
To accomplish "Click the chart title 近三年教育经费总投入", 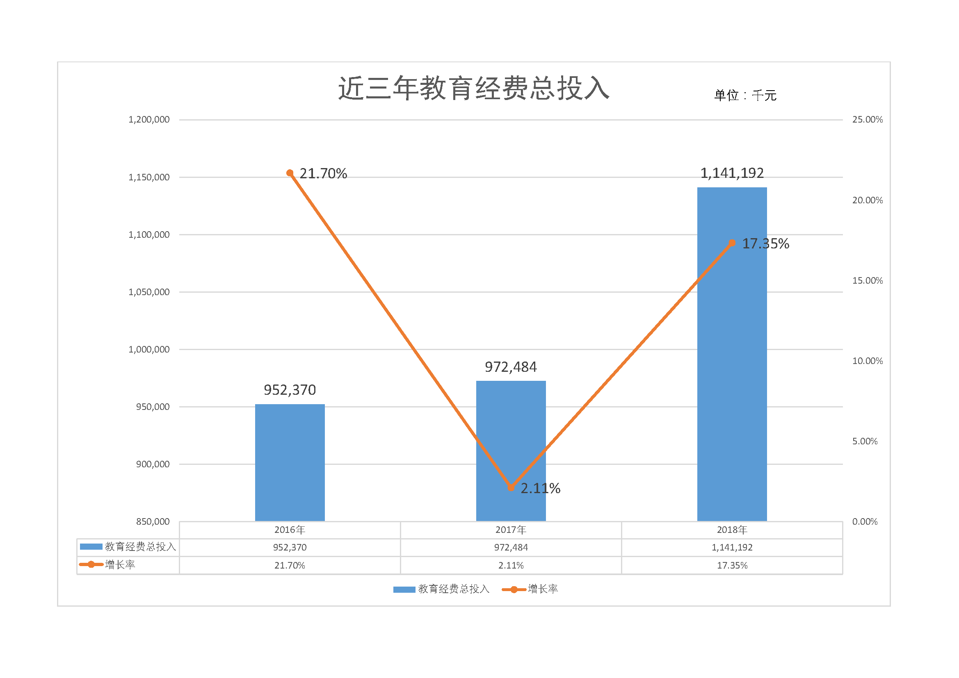I will coord(474,88).
